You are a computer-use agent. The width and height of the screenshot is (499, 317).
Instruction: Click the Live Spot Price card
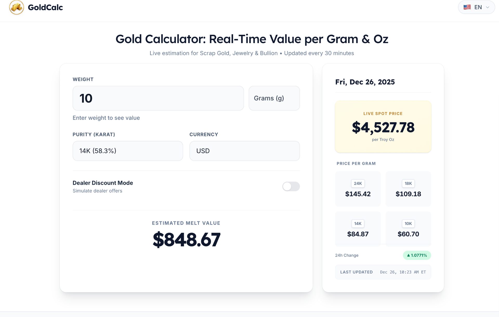(x=383, y=127)
